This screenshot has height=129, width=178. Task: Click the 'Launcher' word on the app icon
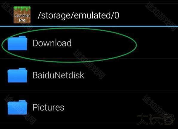pos(22,15)
